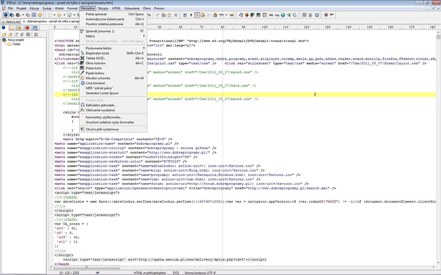Click the Open file folder icon
The image size is (441, 275).
(x=59, y=15)
